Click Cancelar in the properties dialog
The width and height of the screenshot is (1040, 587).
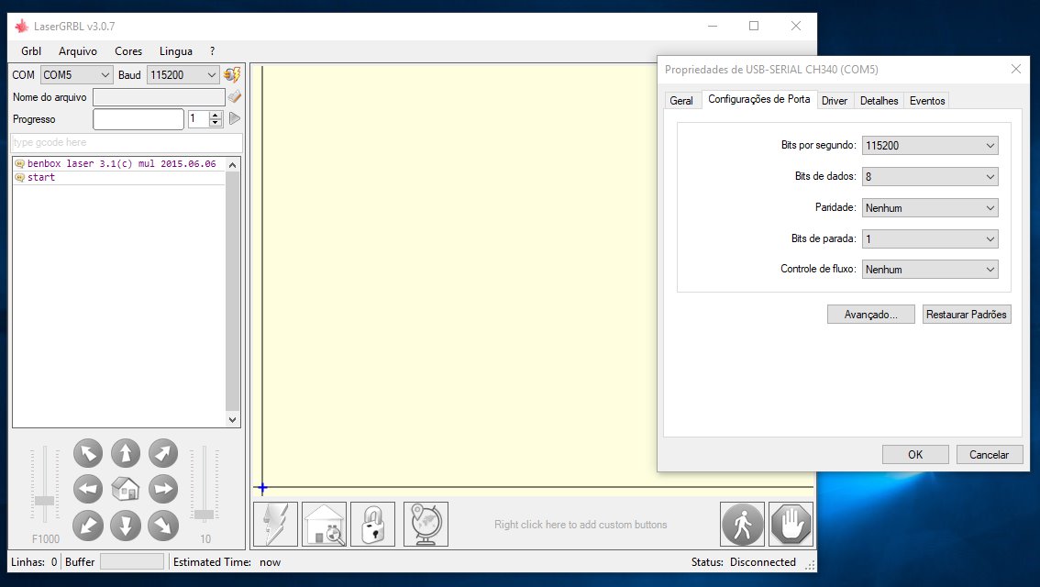(989, 454)
